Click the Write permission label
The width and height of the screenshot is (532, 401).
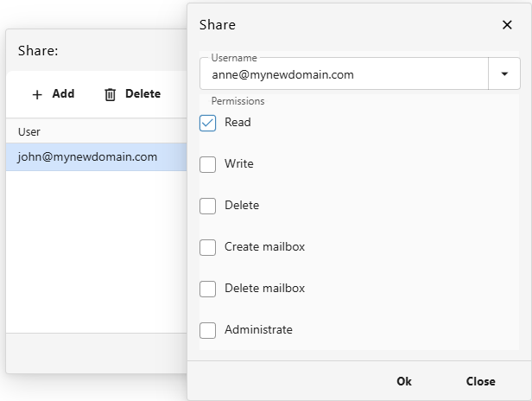click(x=239, y=163)
